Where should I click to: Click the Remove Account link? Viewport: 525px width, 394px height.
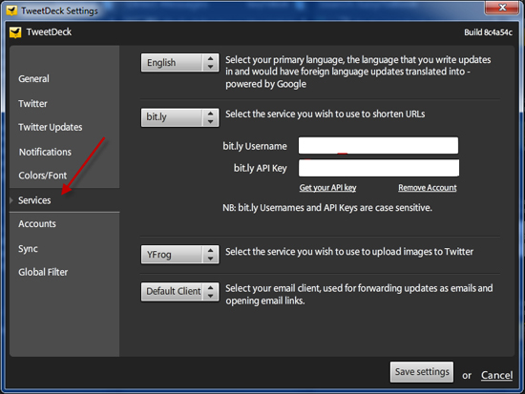click(428, 188)
